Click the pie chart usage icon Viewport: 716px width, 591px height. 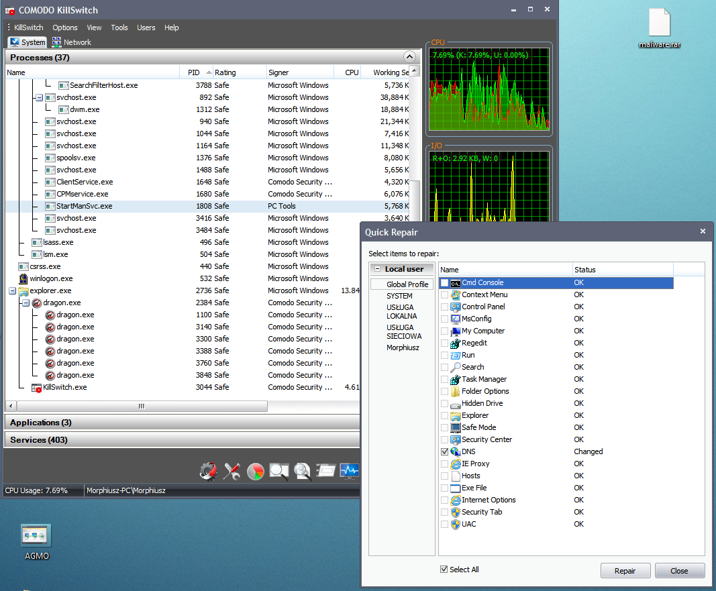tap(256, 472)
